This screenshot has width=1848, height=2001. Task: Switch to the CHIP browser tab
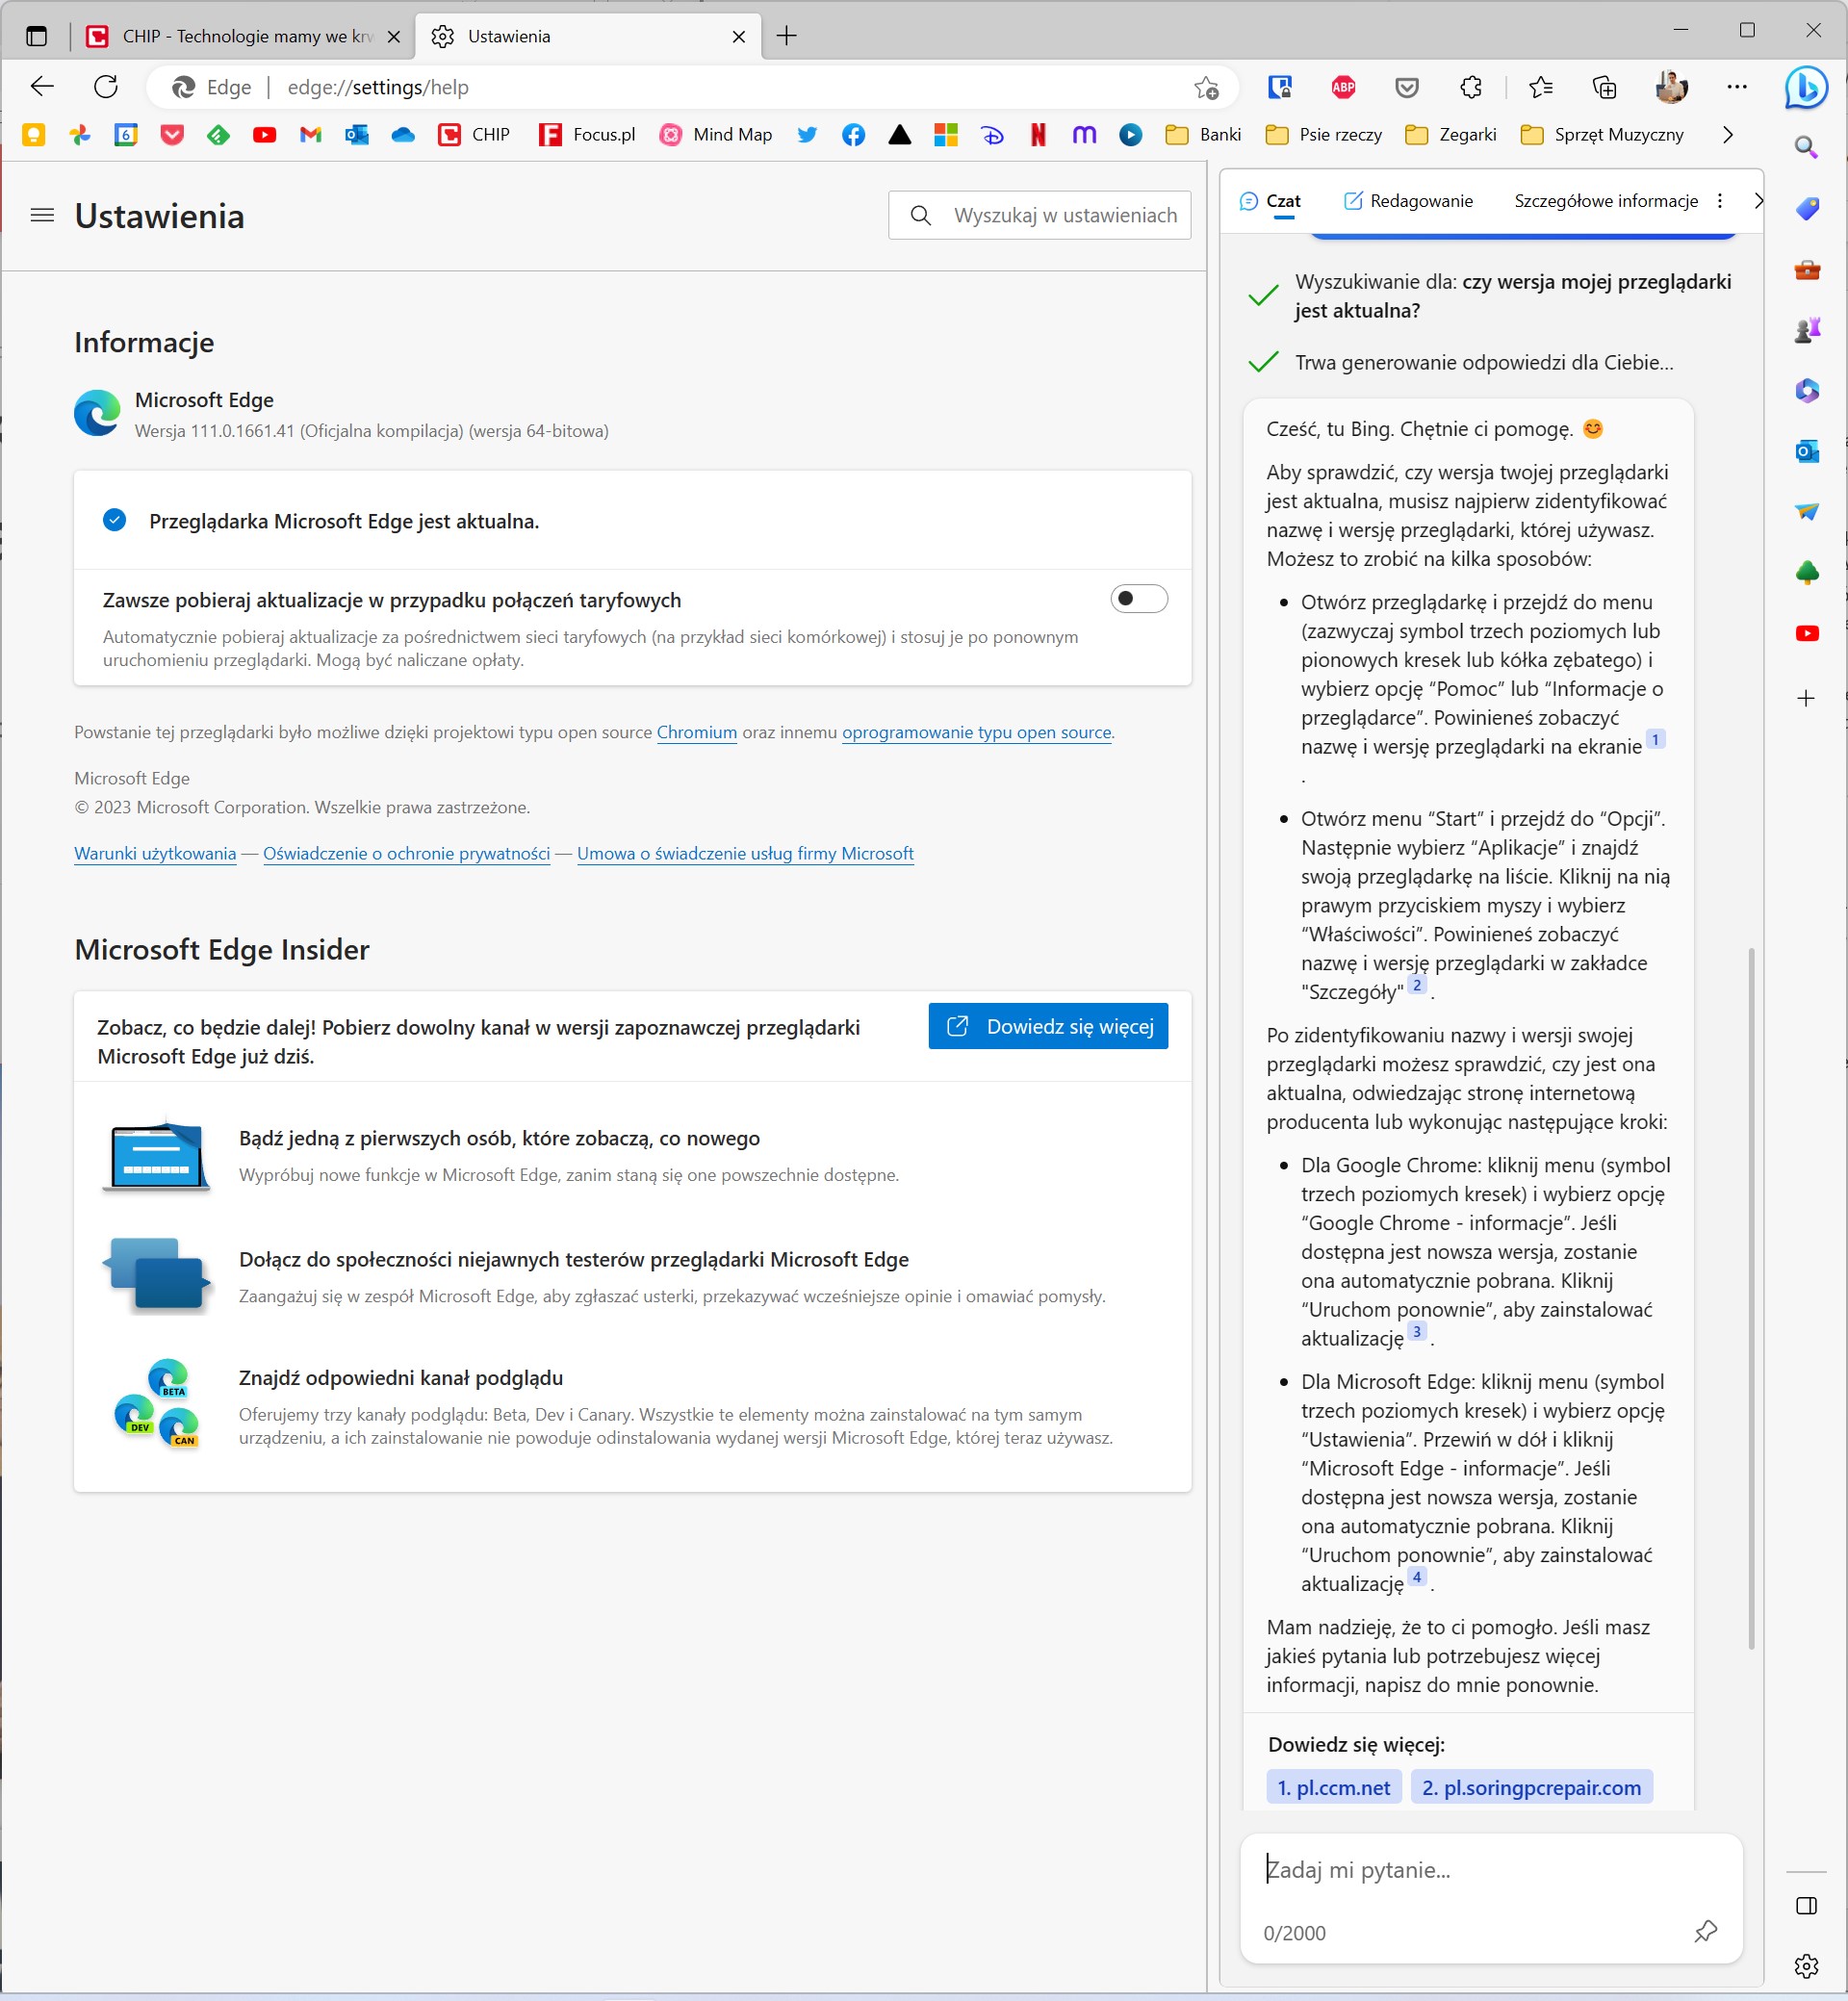(x=240, y=37)
